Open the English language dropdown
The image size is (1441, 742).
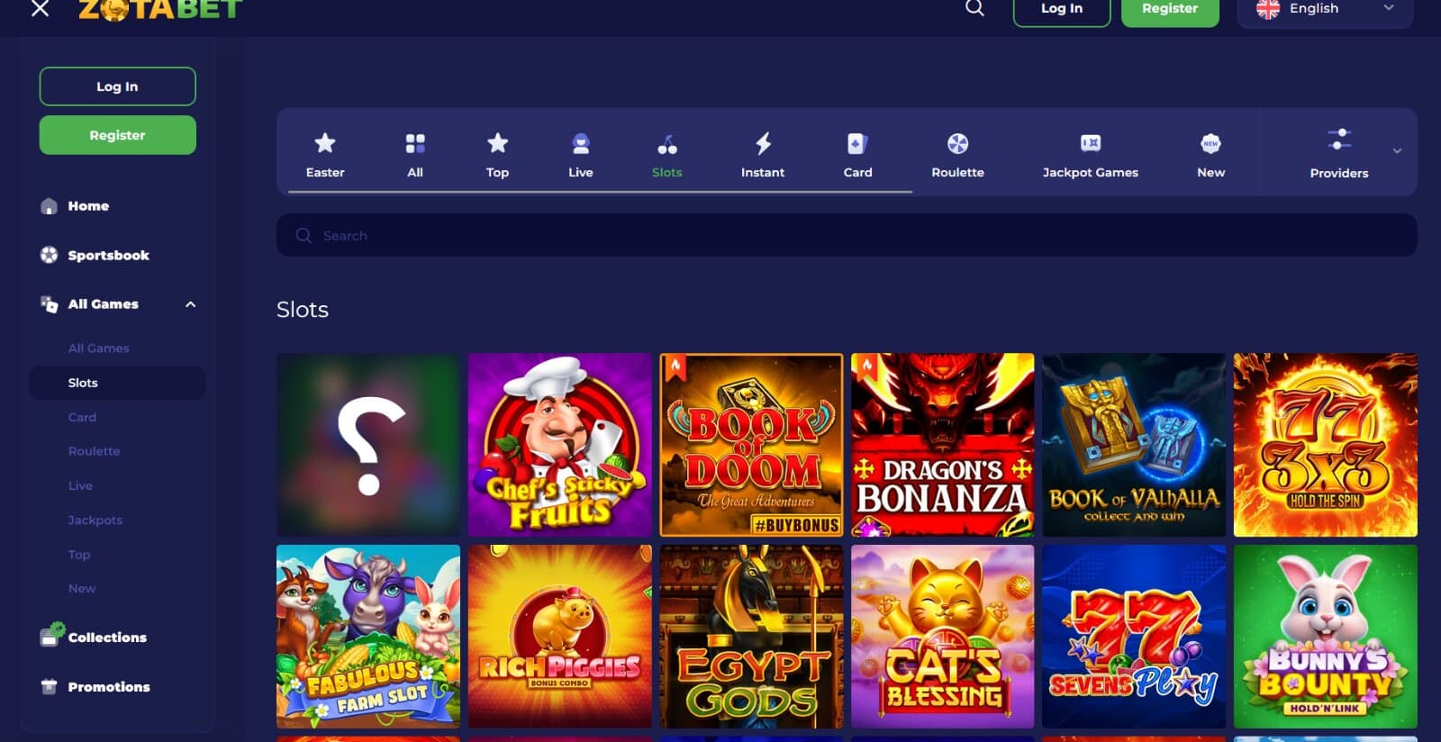point(1325,9)
